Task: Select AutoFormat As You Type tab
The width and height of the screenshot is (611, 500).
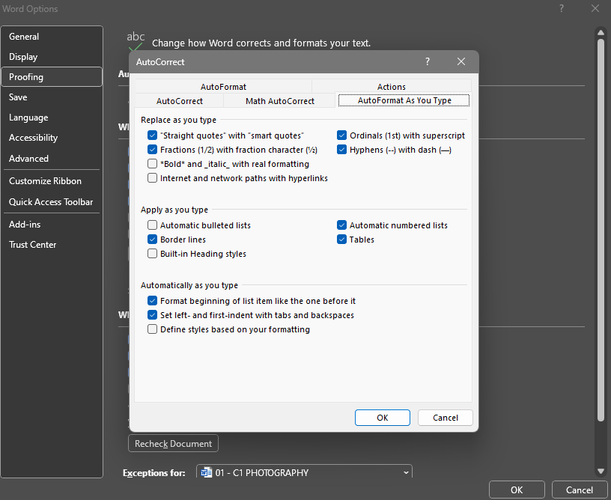Action: 404,100
